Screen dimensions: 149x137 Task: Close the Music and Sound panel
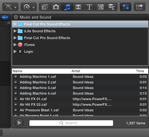(16, 17)
